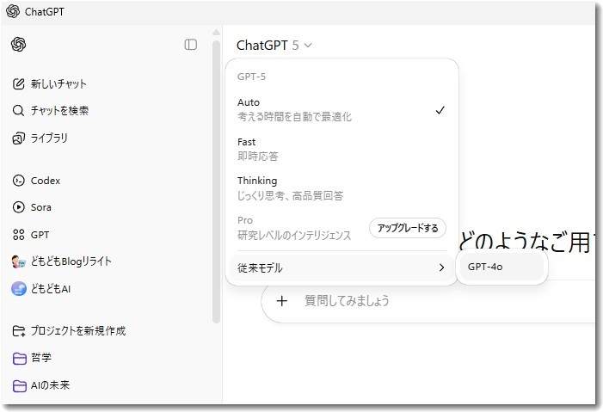Click the 哲学 folder icon
This screenshot has height=412, width=603.
click(x=19, y=358)
